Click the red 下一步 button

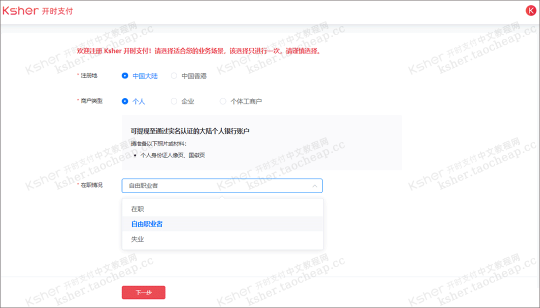[143, 292]
